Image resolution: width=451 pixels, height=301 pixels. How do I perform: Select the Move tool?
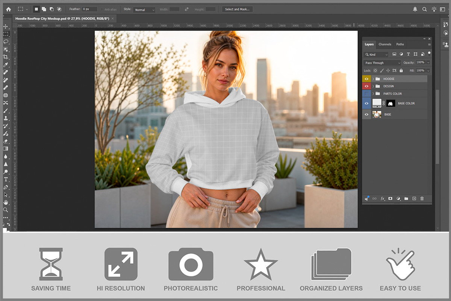(6, 26)
